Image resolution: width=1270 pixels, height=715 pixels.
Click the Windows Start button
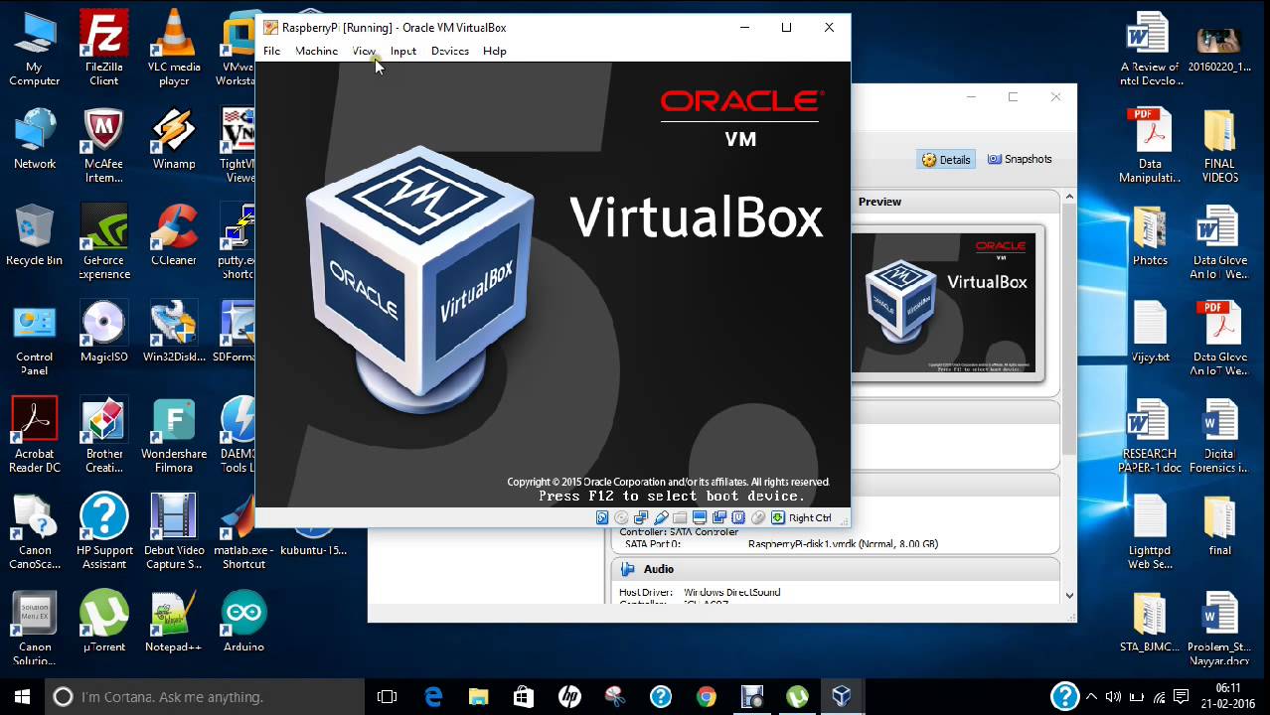pyautogui.click(x=22, y=697)
